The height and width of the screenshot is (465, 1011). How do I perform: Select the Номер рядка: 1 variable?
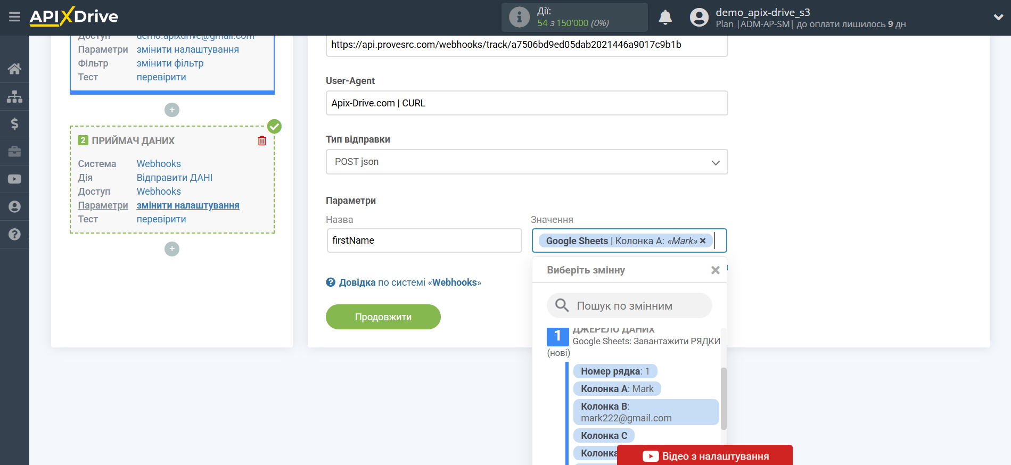[615, 371]
